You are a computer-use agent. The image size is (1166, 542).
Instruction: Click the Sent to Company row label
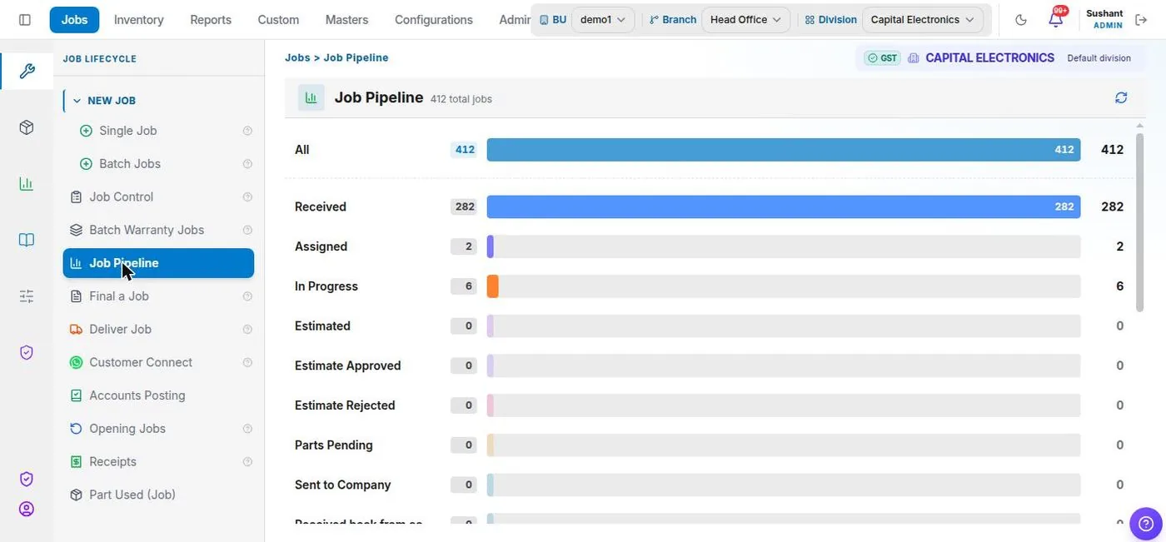point(342,485)
